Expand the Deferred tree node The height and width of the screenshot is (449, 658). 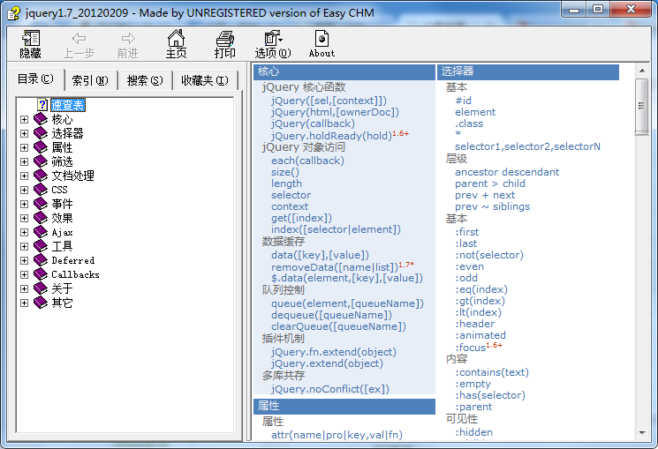25,260
